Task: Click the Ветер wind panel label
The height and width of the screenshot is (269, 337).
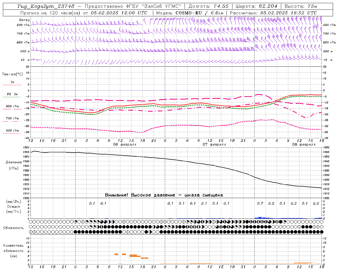Action: click(24, 20)
